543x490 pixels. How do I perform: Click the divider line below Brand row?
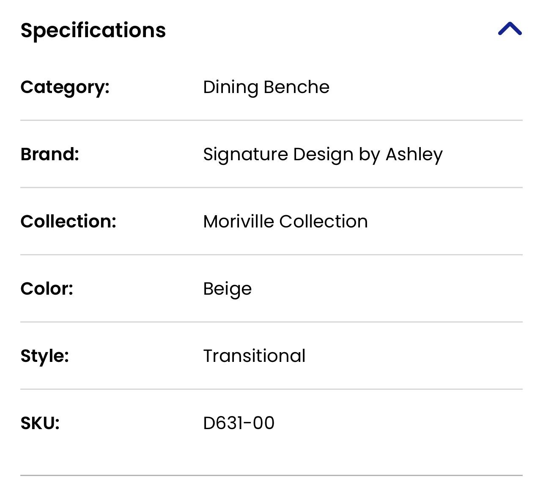(271, 188)
